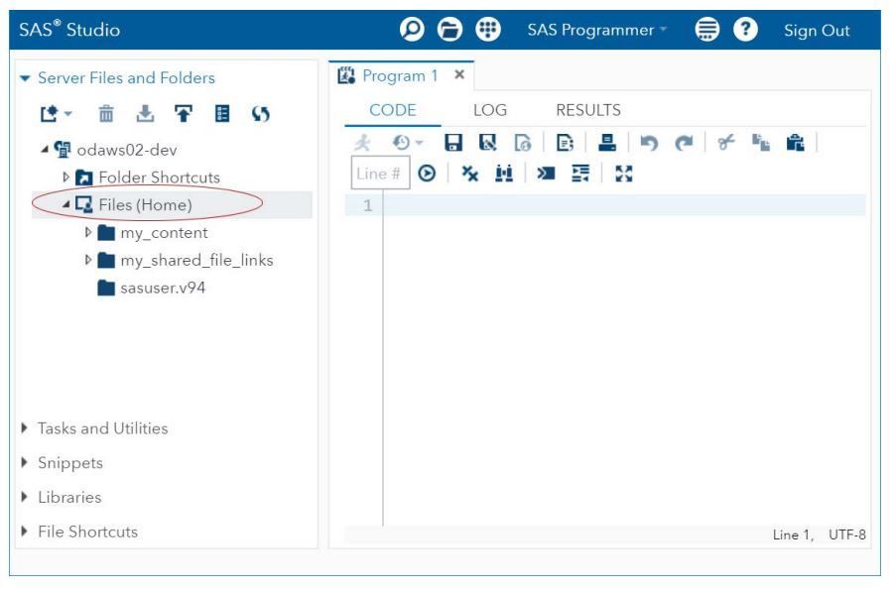Click into the Line # input field
896x593 pixels.
point(380,174)
